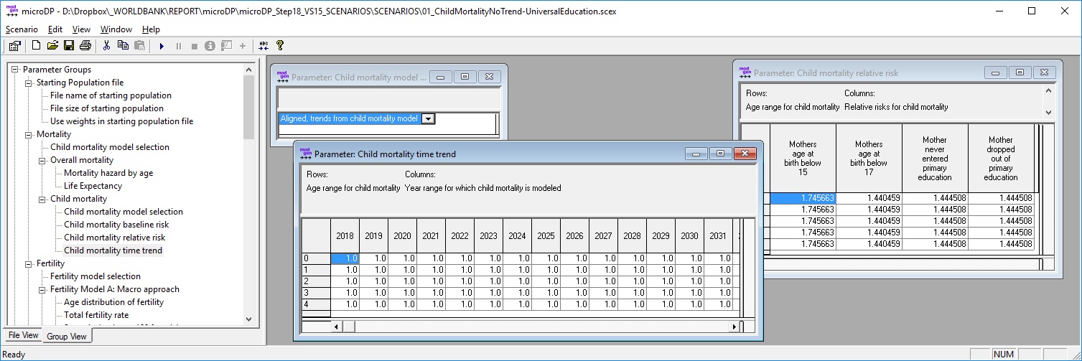This screenshot has width=1082, height=361.
Task: Select the 2018 cell for age 0
Action: [345, 258]
